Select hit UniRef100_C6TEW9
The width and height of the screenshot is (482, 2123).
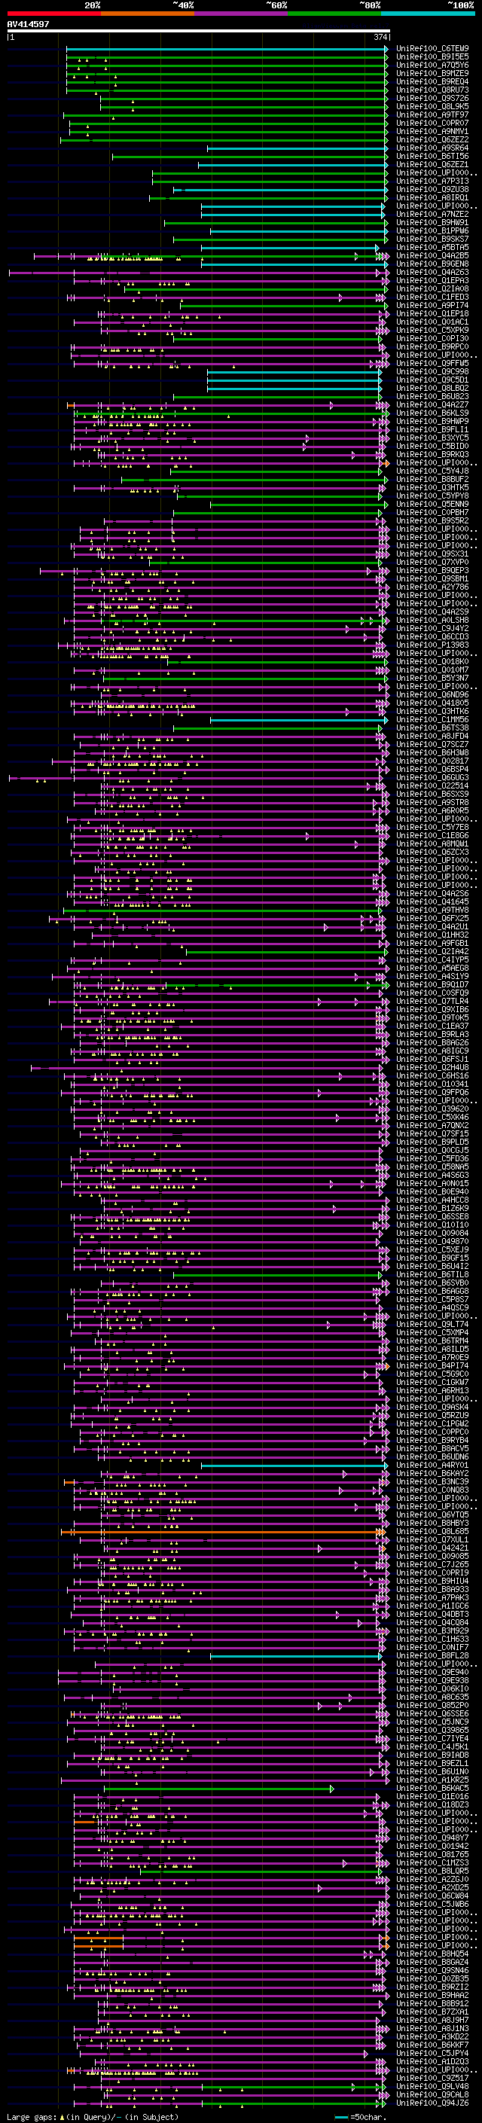[x=432, y=49]
